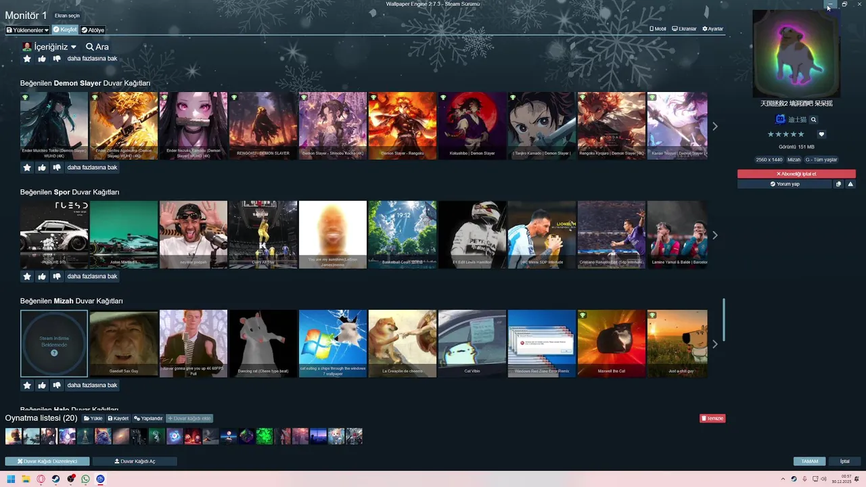The height and width of the screenshot is (487, 866).
Task: Click Aboneliği iptal et button
Action: click(796, 174)
